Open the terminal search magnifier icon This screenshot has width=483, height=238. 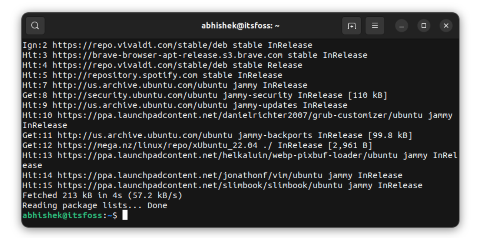tap(35, 26)
